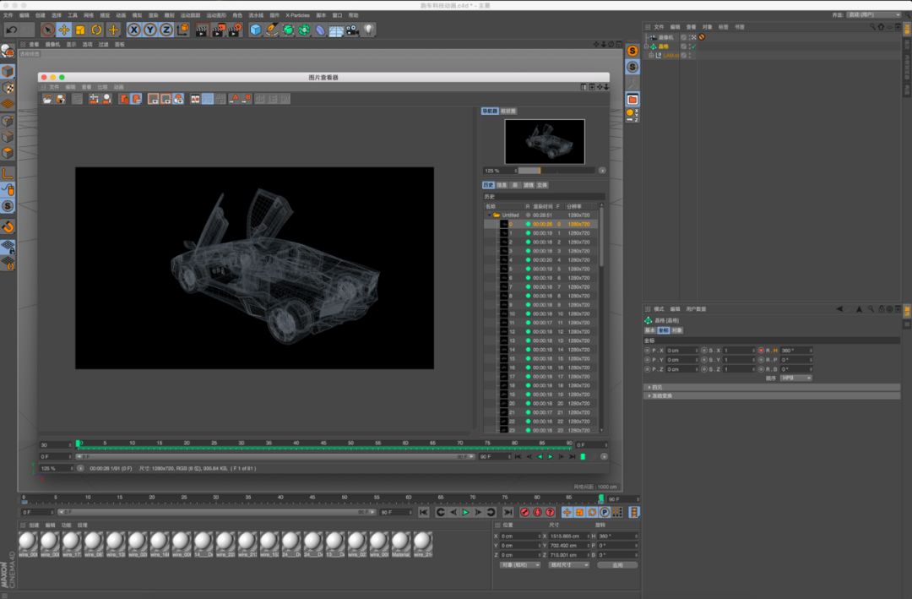Toggle the X axis lock

[133, 30]
